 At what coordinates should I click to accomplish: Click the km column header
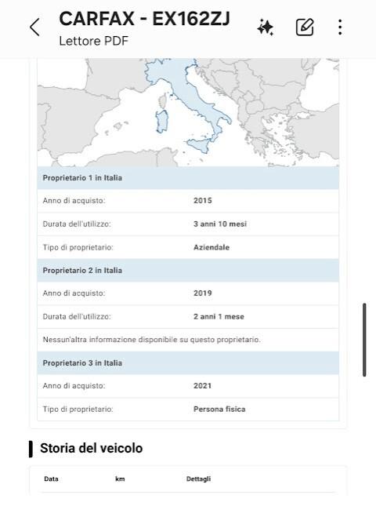point(120,479)
